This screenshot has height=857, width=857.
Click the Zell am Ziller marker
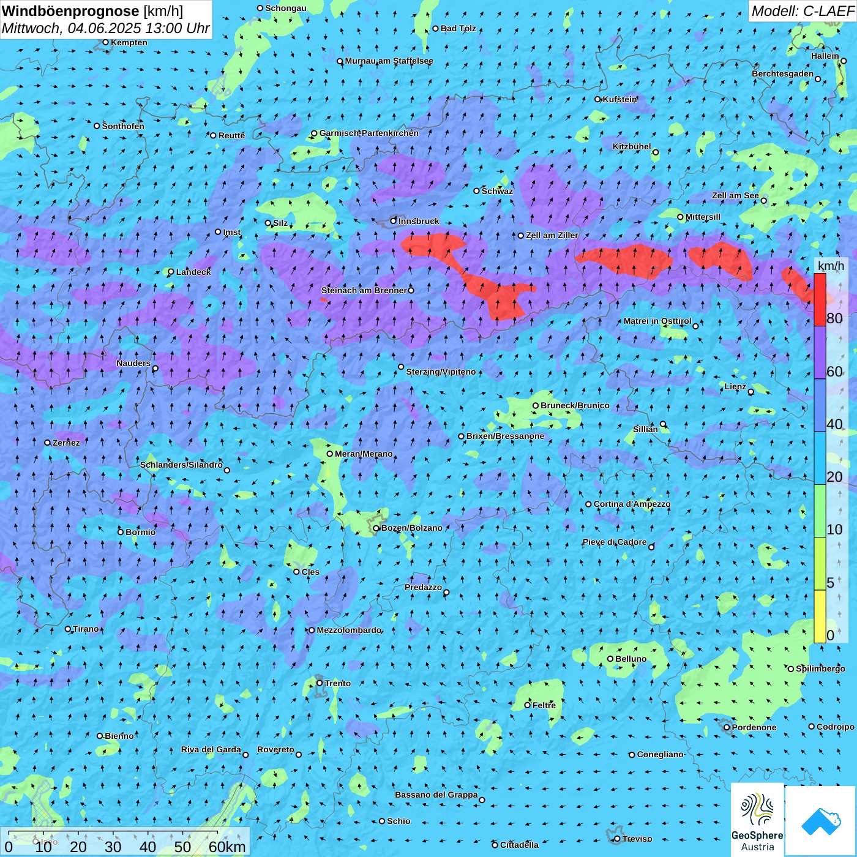521,235
